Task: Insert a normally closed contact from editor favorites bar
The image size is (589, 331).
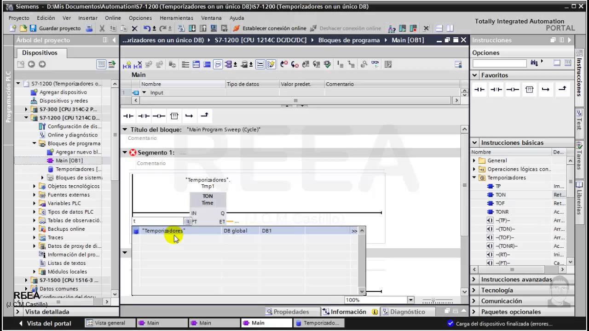Action: coord(144,116)
